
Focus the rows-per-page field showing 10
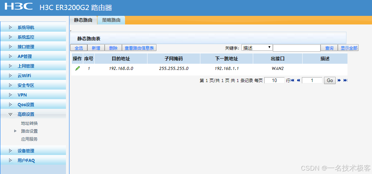(274, 81)
